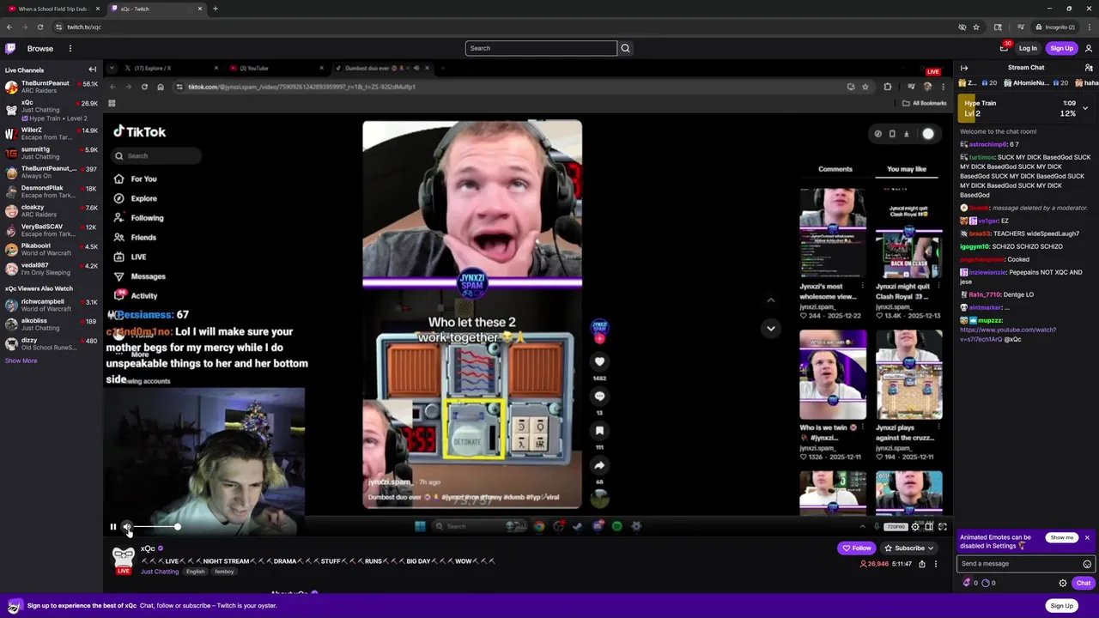Click the Bits icon under chat input

[x=967, y=583]
